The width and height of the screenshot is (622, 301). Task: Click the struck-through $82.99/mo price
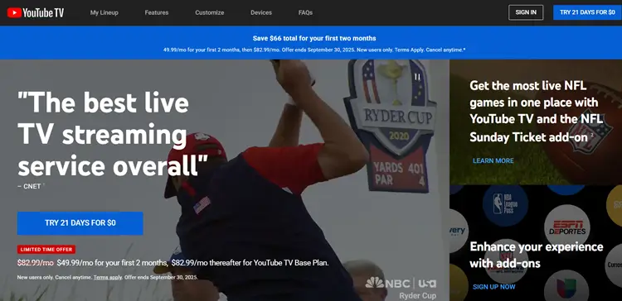click(36, 263)
